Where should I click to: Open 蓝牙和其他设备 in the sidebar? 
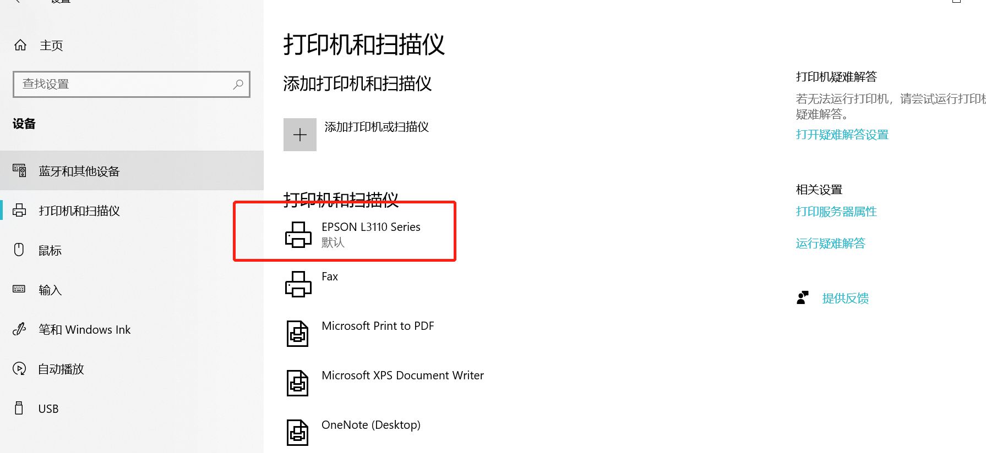point(132,171)
